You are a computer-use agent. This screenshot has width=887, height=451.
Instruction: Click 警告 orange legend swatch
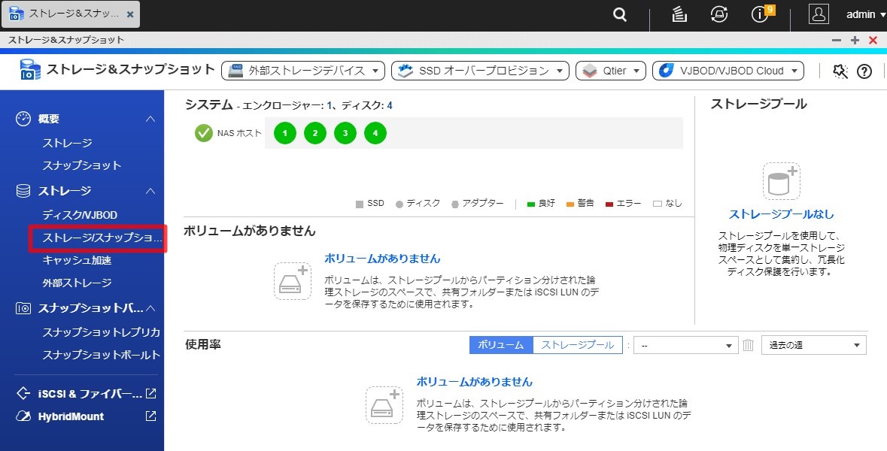pyautogui.click(x=570, y=204)
